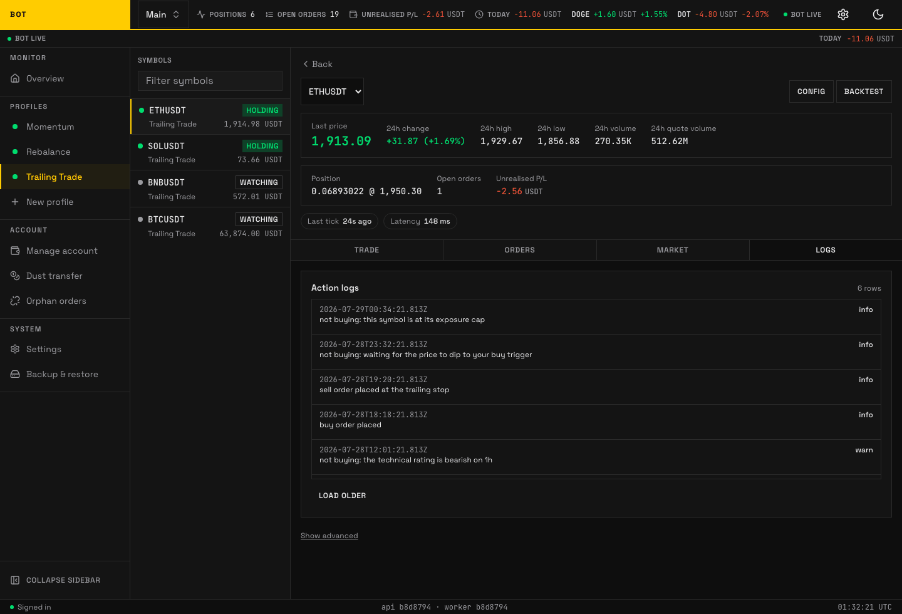
Task: Select the Trailing Trade profile
Action: (65, 177)
